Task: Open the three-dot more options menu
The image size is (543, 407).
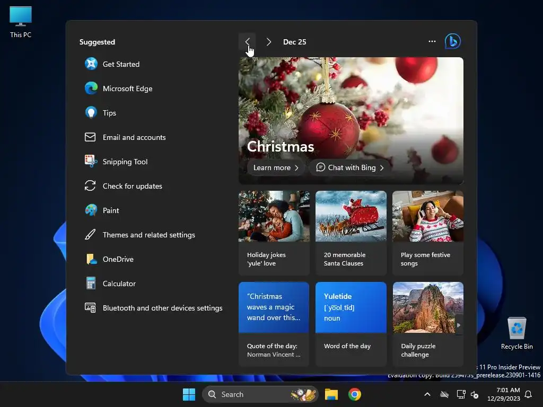Action: [432, 41]
